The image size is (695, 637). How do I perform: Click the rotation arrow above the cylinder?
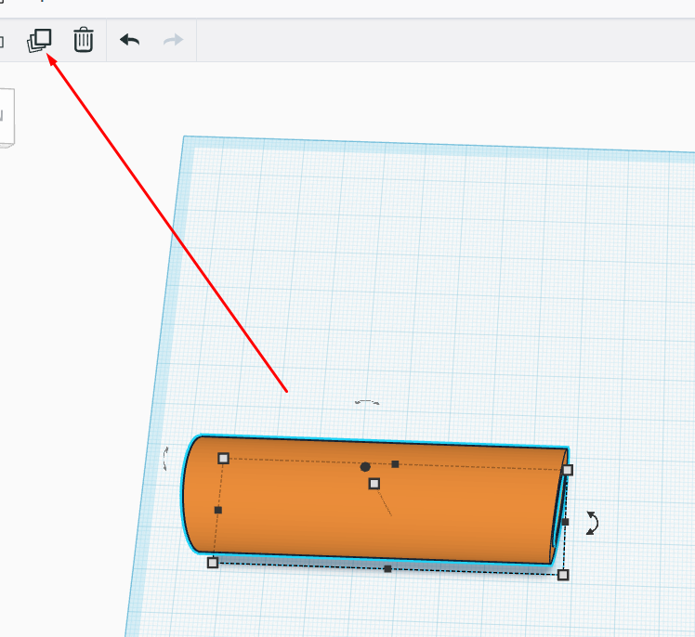(367, 402)
